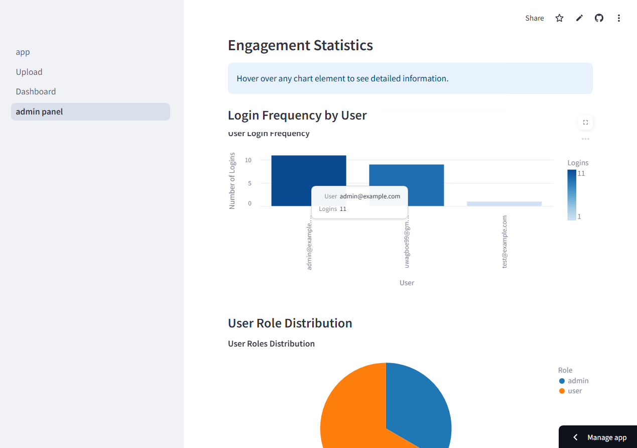Toggle the user role in the pie legend

point(571,391)
